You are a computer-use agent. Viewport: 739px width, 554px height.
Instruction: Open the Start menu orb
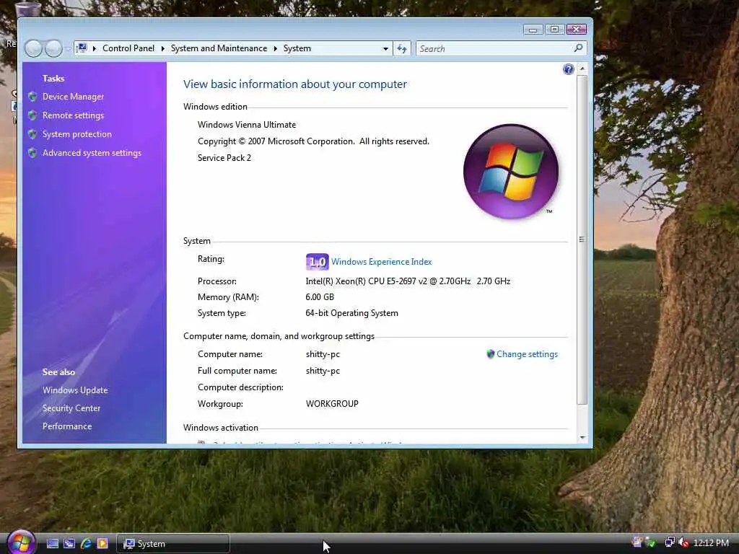tap(21, 542)
